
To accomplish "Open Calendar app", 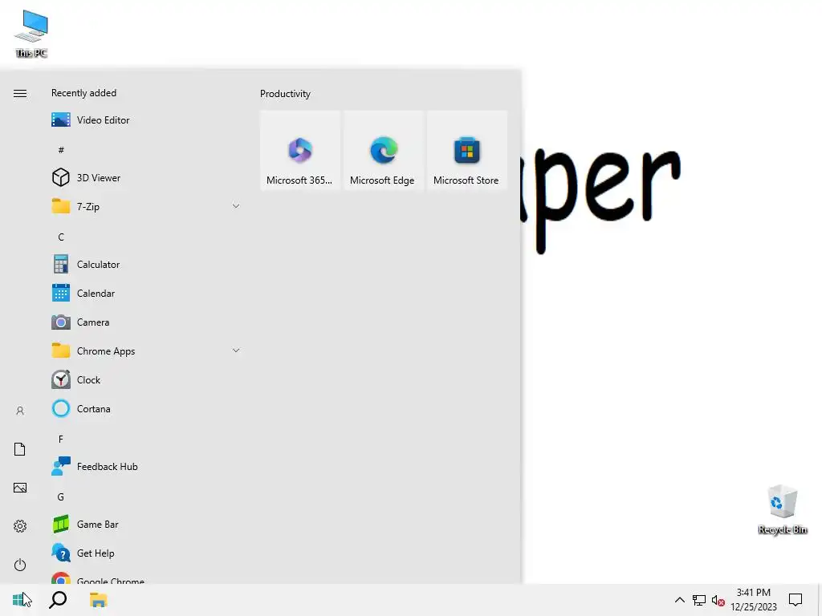I will click(144, 294).
